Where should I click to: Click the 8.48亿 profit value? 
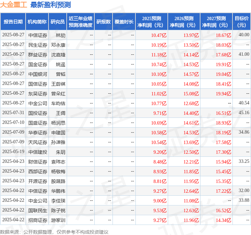[x=160, y=162]
